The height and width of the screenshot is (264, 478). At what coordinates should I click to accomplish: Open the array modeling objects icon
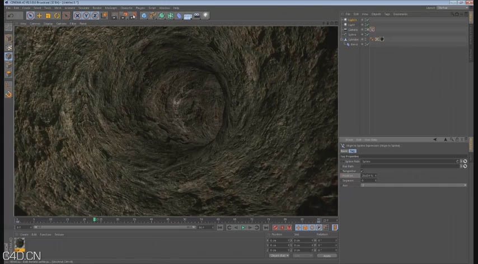(x=170, y=16)
